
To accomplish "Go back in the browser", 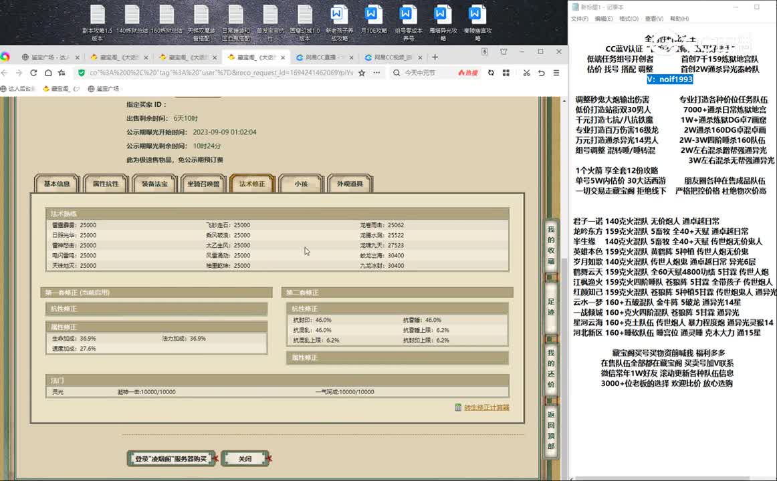I will tap(5, 73).
